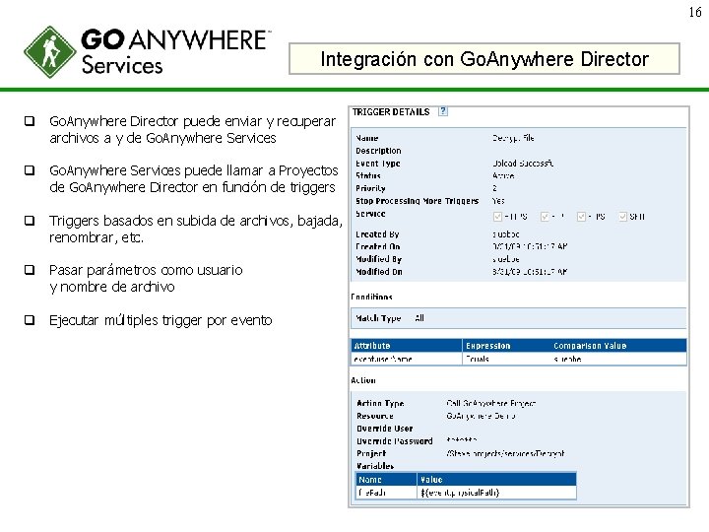Select the 'Triggers basados en subida' bullet text
Screen dimensions: 709x532
(x=196, y=229)
